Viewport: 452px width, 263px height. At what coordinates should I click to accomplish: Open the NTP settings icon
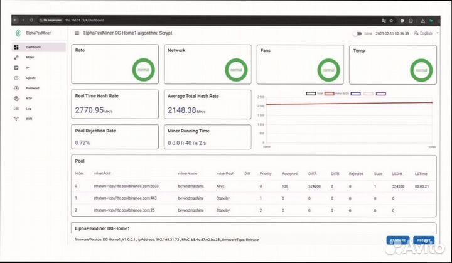pyautogui.click(x=16, y=98)
